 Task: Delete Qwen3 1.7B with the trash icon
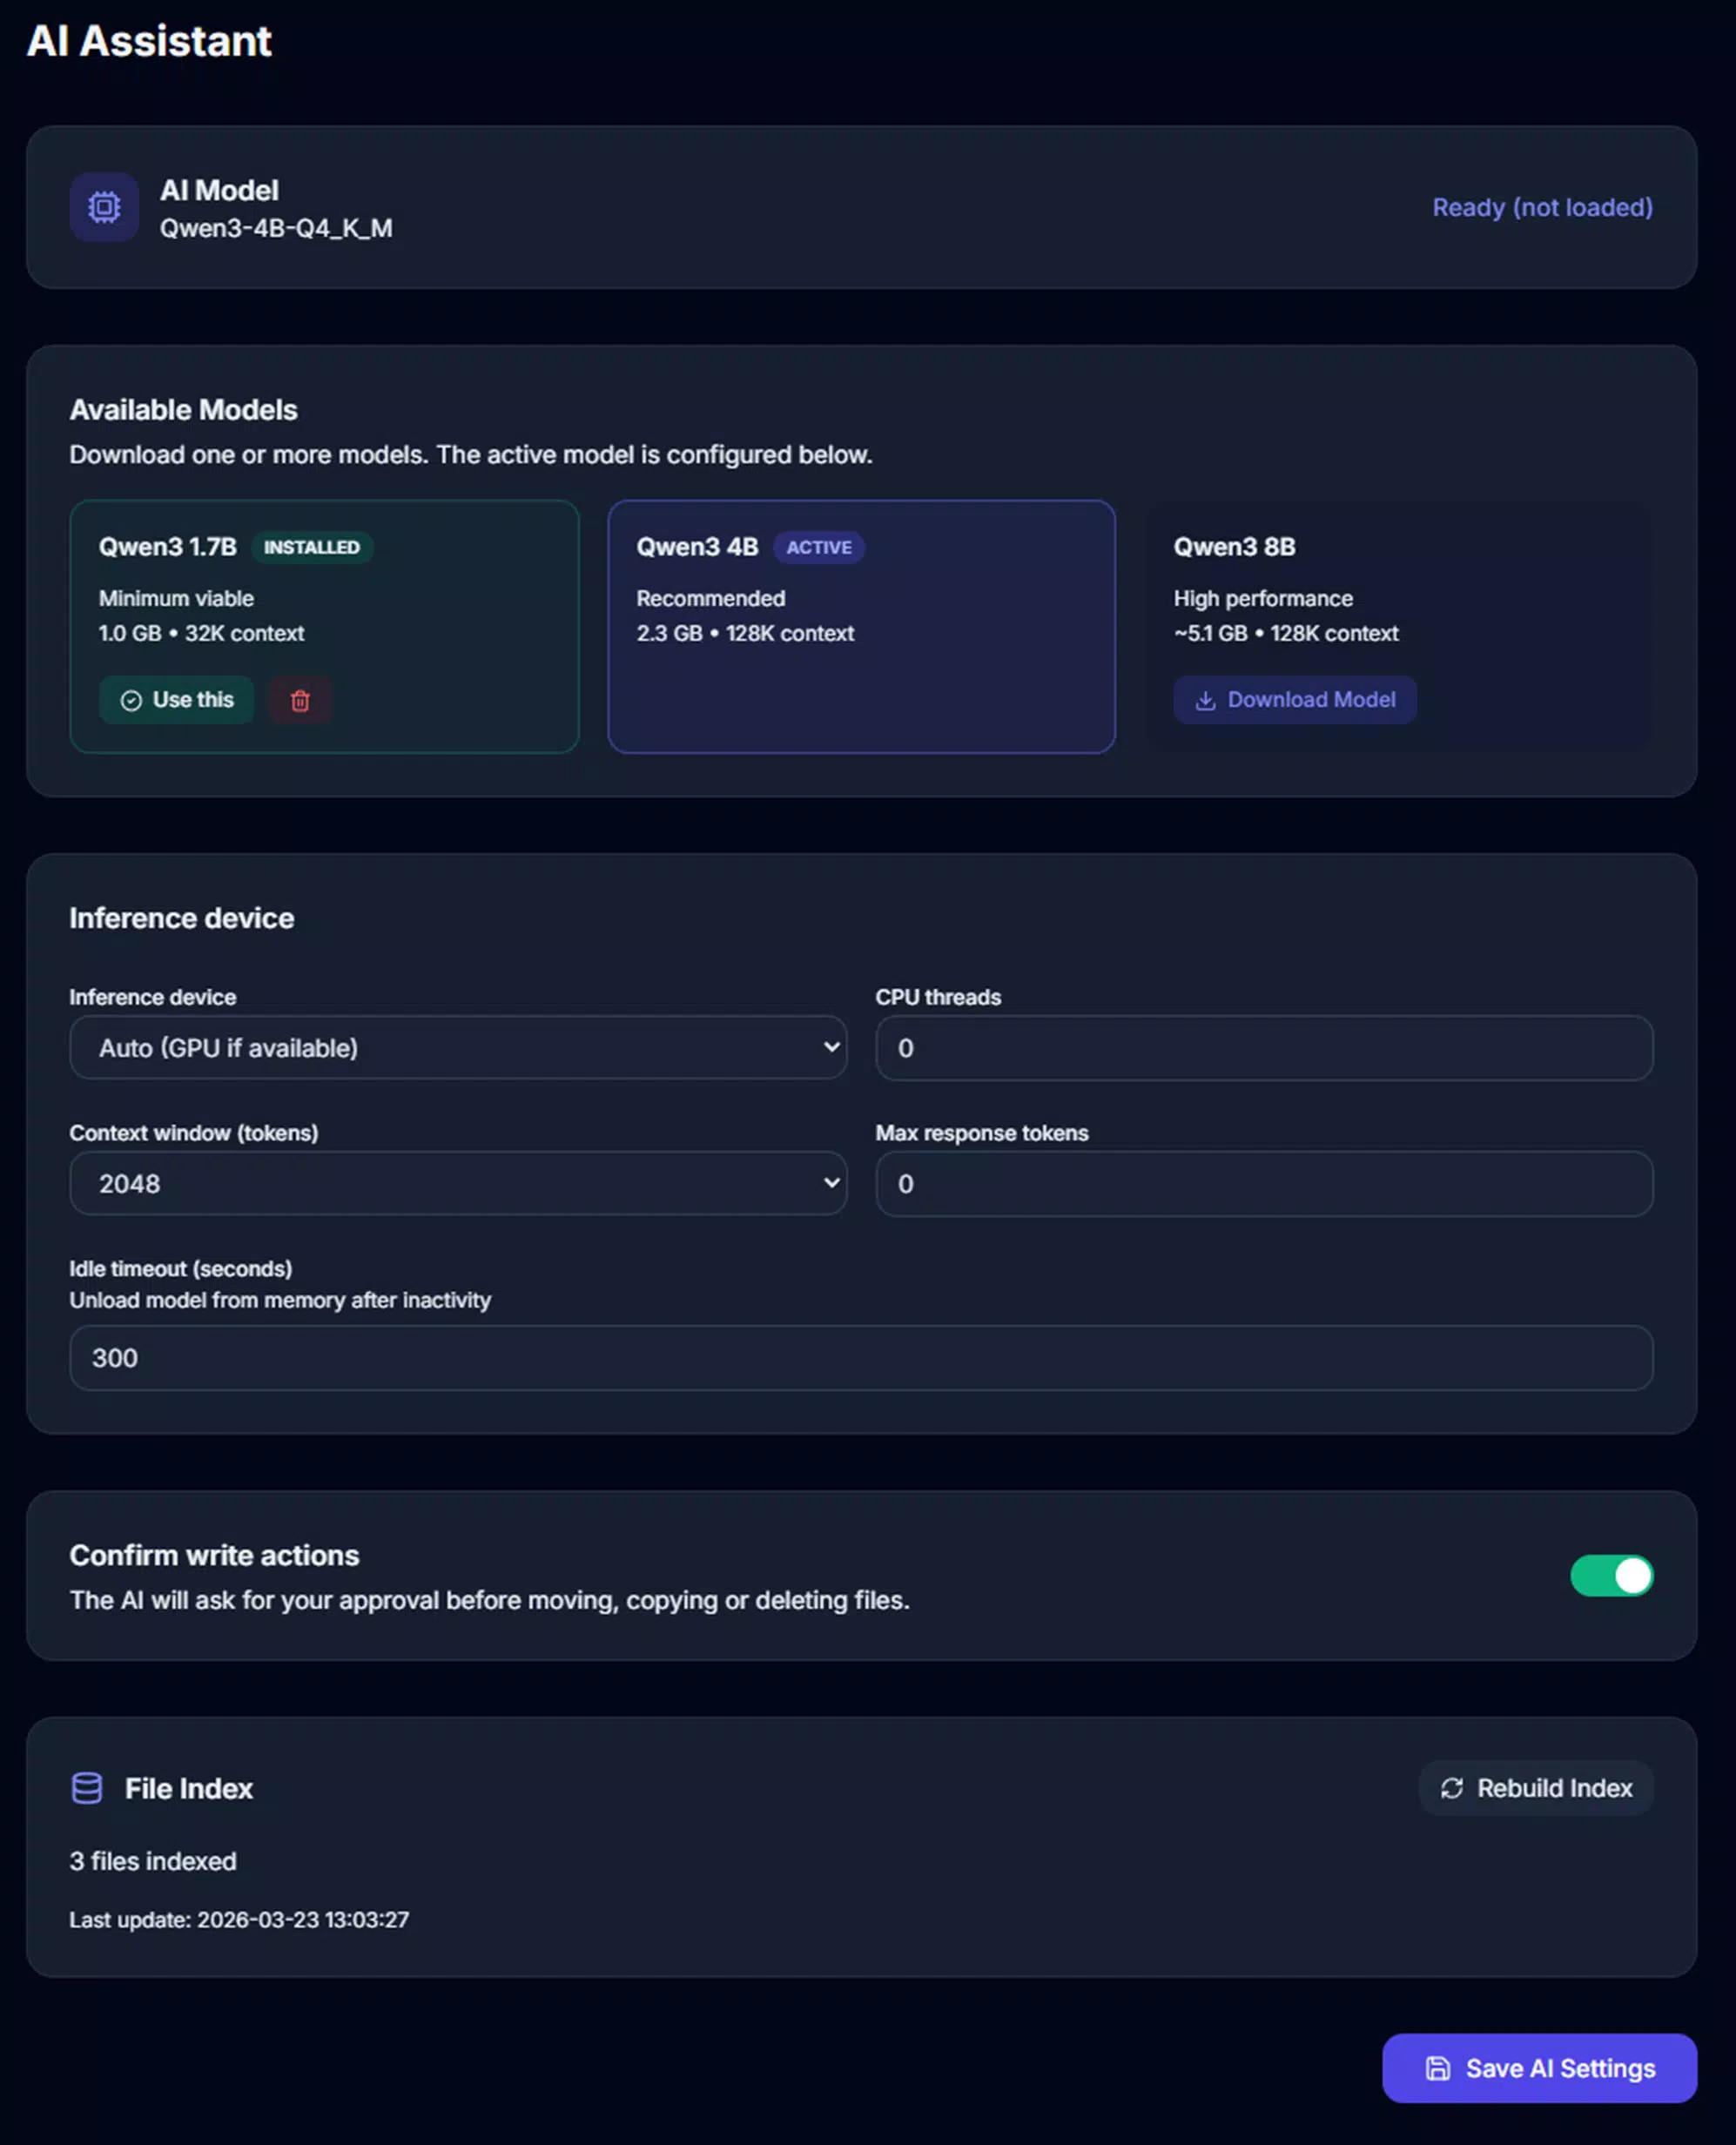pos(300,700)
